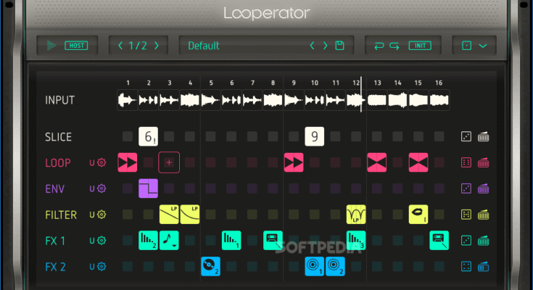Toggle the HOST sync button
Screen dimensions: 533x290
[x=76, y=46]
